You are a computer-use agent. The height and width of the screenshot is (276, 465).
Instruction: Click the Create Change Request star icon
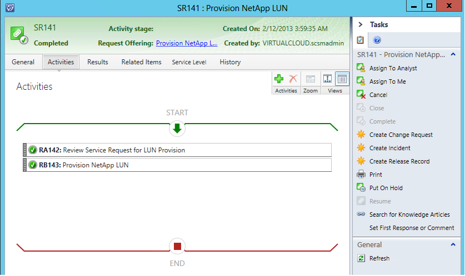pyautogui.click(x=361, y=135)
